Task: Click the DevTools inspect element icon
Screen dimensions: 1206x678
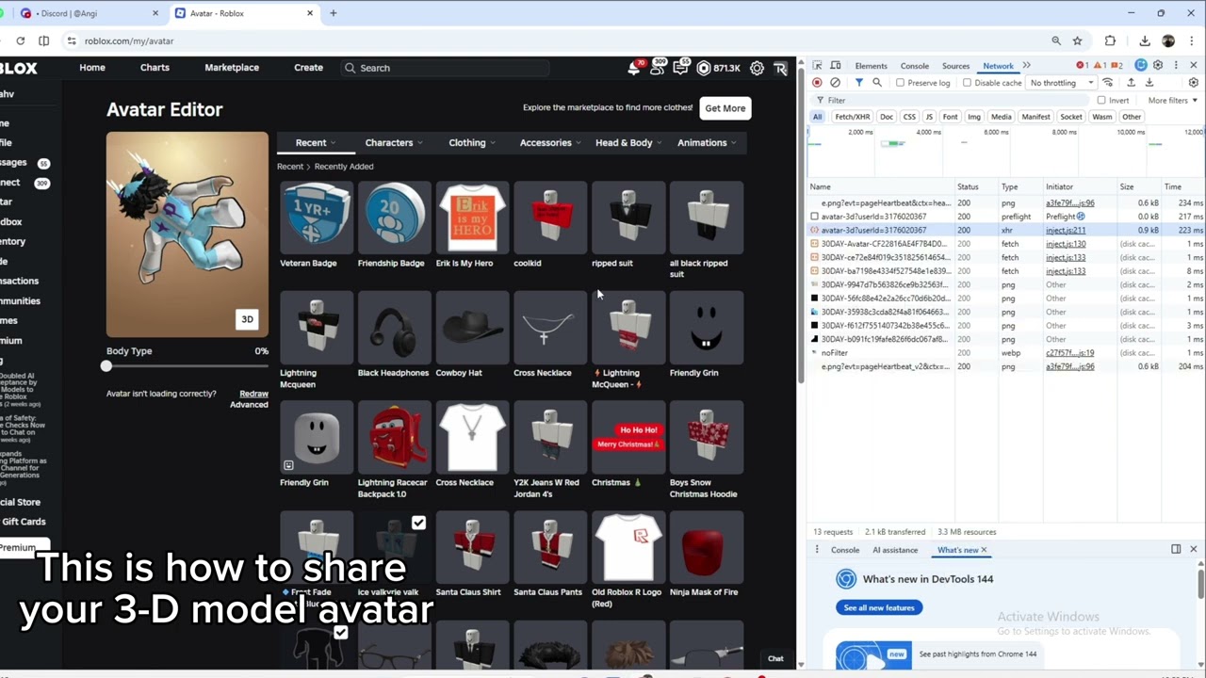Action: coord(817,66)
